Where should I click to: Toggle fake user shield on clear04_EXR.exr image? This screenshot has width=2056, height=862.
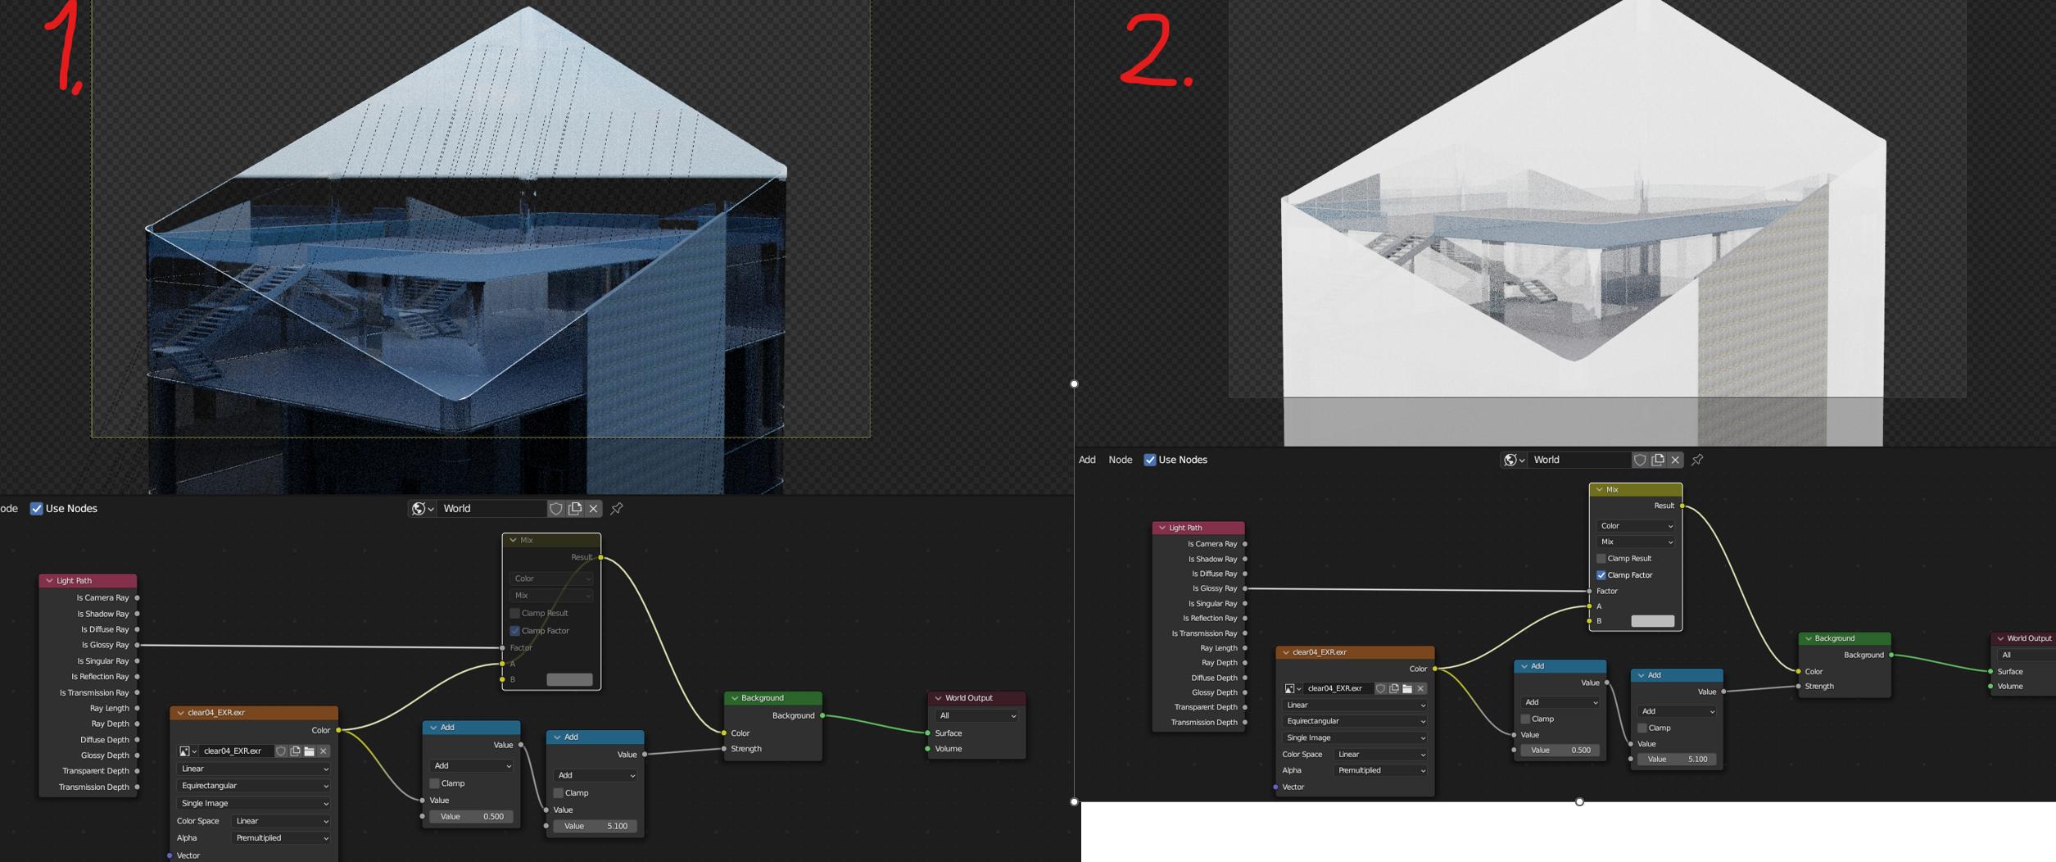[x=281, y=751]
